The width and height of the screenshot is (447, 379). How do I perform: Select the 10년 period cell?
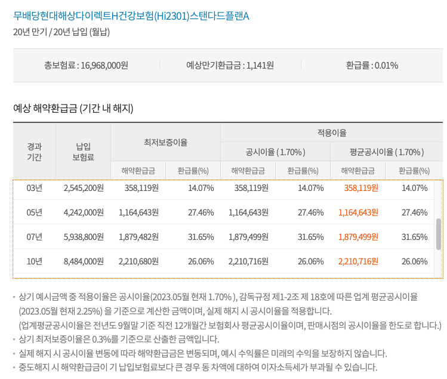click(35, 261)
